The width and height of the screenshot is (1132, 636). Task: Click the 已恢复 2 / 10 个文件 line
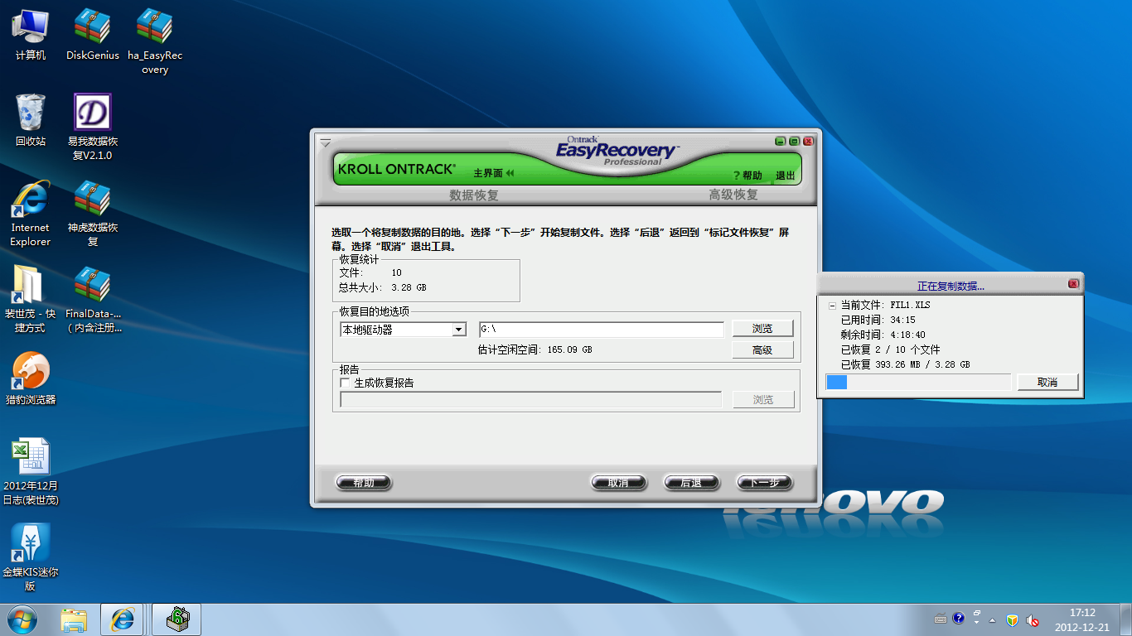[x=890, y=349]
